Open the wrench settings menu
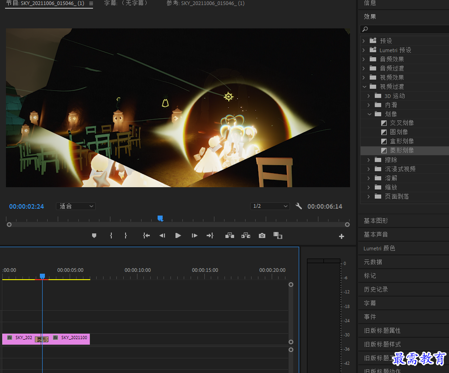This screenshot has width=449, height=373. tap(299, 206)
